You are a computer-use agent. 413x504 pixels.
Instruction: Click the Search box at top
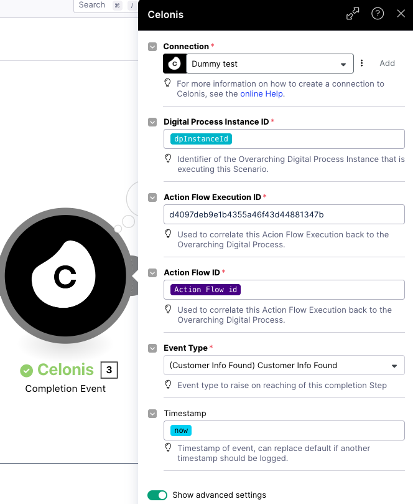click(92, 5)
